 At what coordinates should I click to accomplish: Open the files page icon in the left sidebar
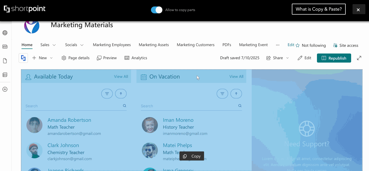pos(5,61)
